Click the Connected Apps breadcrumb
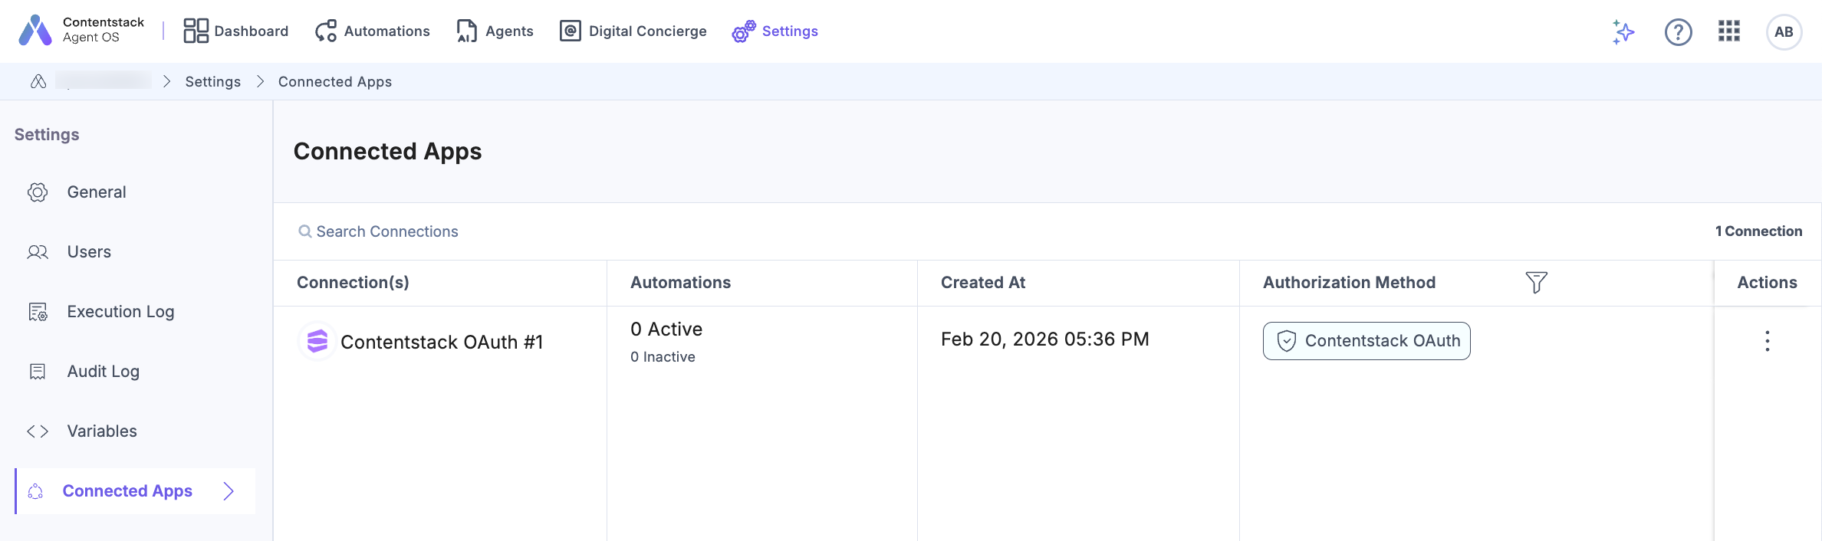Screen dimensions: 1822x541 (x=335, y=82)
